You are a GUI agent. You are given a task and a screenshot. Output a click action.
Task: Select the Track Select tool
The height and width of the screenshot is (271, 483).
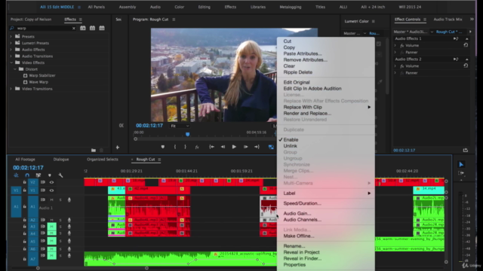point(461,173)
